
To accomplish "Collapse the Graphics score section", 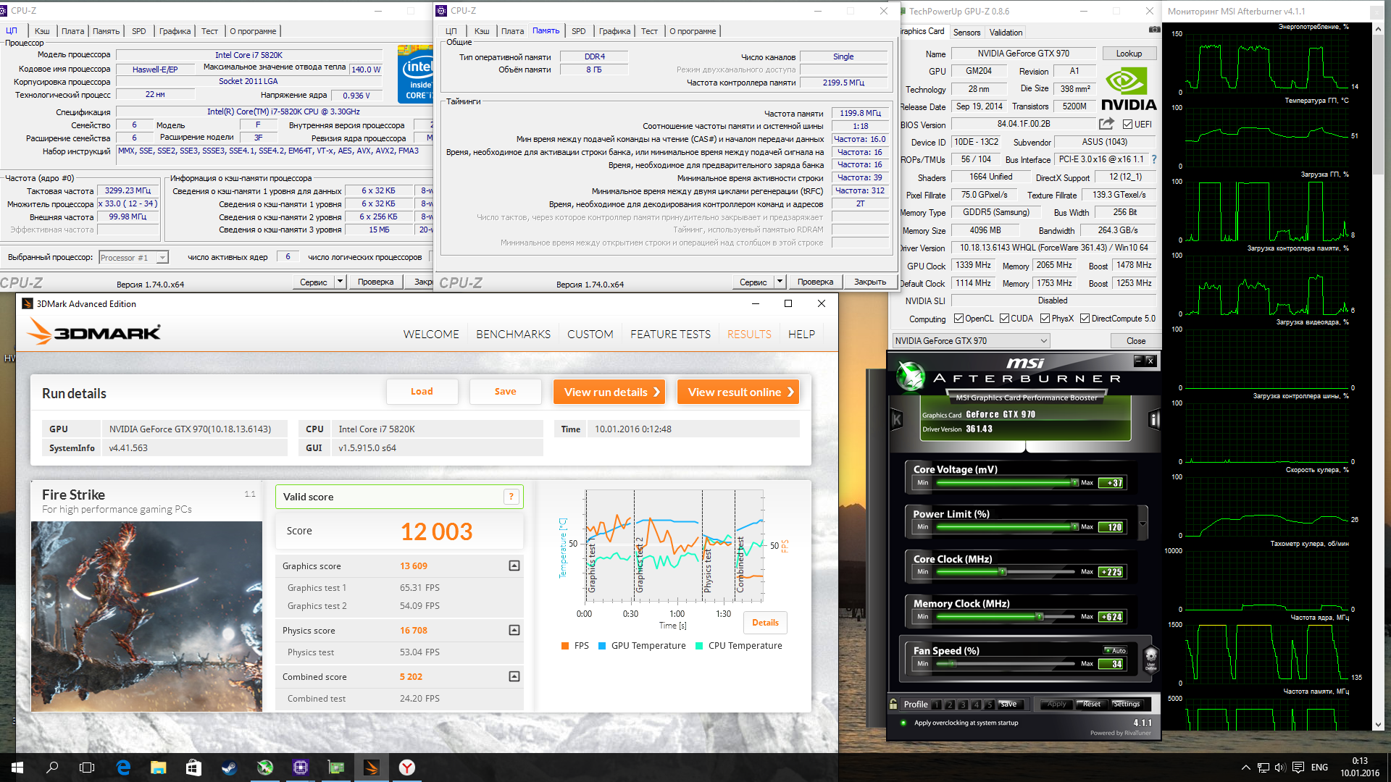I will point(514,566).
